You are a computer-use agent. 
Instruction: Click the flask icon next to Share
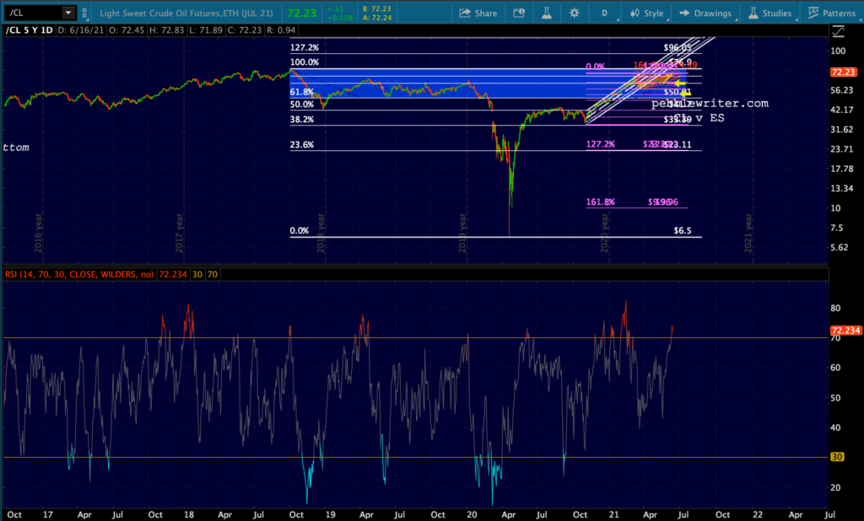[x=546, y=13]
